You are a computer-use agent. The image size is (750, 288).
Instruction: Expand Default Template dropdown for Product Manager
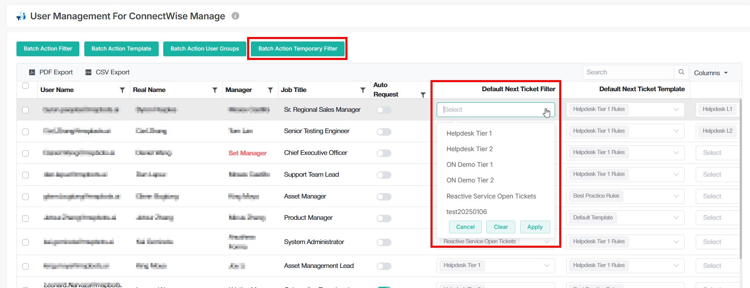(x=676, y=218)
